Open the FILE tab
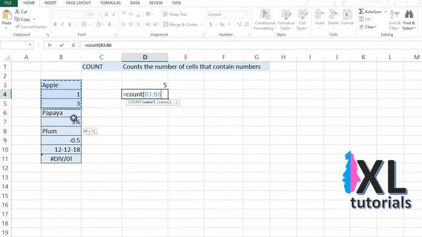 [9, 3]
